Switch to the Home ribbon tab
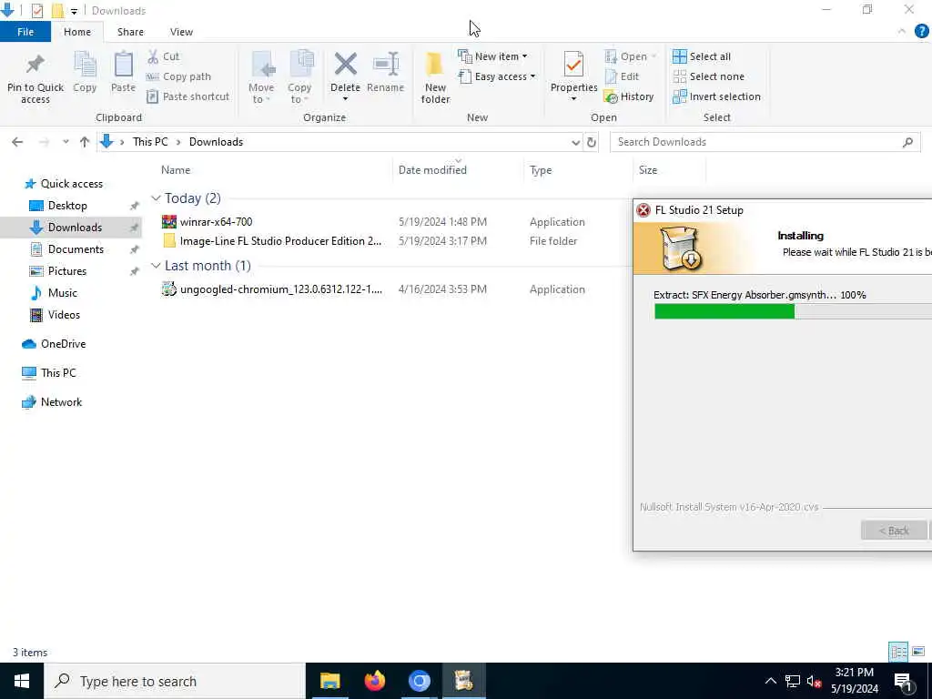932x699 pixels. click(x=77, y=32)
